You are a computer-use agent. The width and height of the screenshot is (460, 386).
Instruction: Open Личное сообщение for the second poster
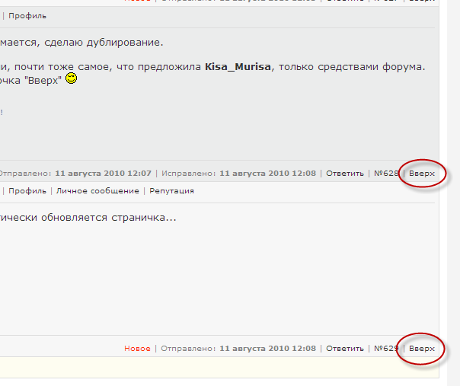97,191
